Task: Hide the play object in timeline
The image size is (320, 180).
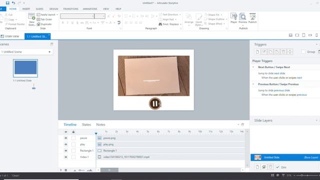Action: 65,144
